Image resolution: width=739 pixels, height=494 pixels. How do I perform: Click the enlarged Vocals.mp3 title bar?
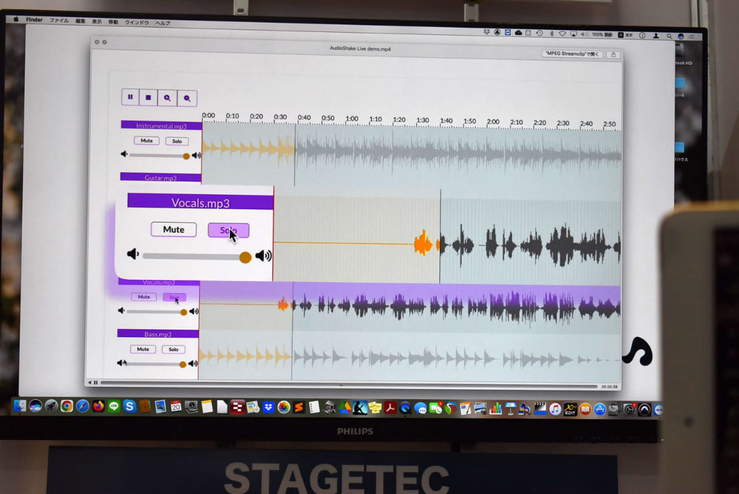[200, 203]
